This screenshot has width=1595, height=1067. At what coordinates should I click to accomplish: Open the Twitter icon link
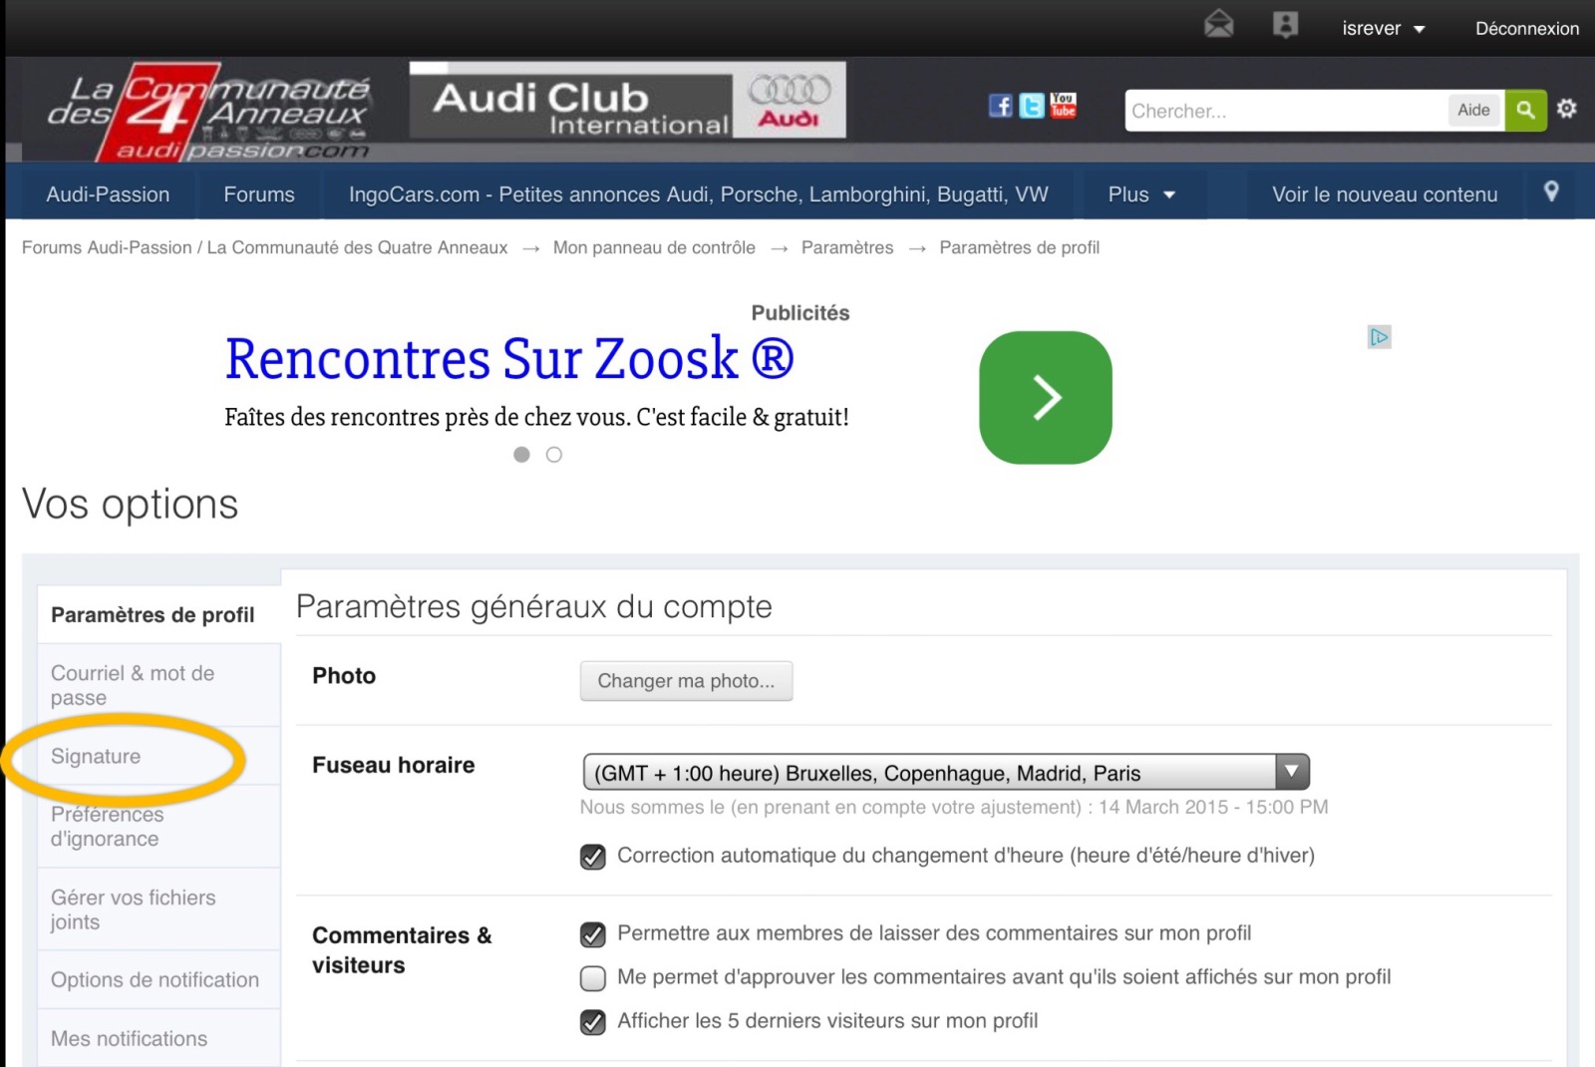[1032, 106]
